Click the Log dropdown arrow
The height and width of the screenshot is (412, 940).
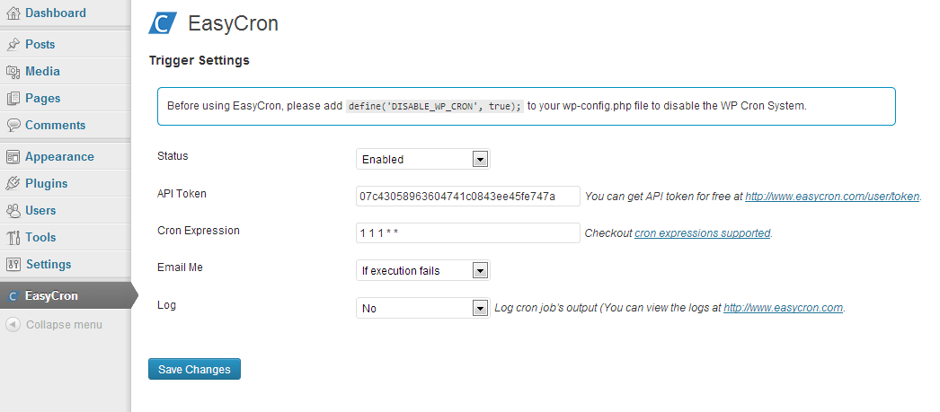tap(480, 309)
